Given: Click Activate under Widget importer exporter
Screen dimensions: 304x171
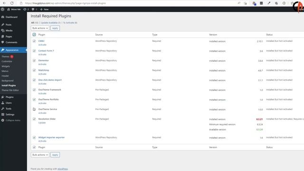Looking at the screenshot, I should pyautogui.click(x=42, y=141).
